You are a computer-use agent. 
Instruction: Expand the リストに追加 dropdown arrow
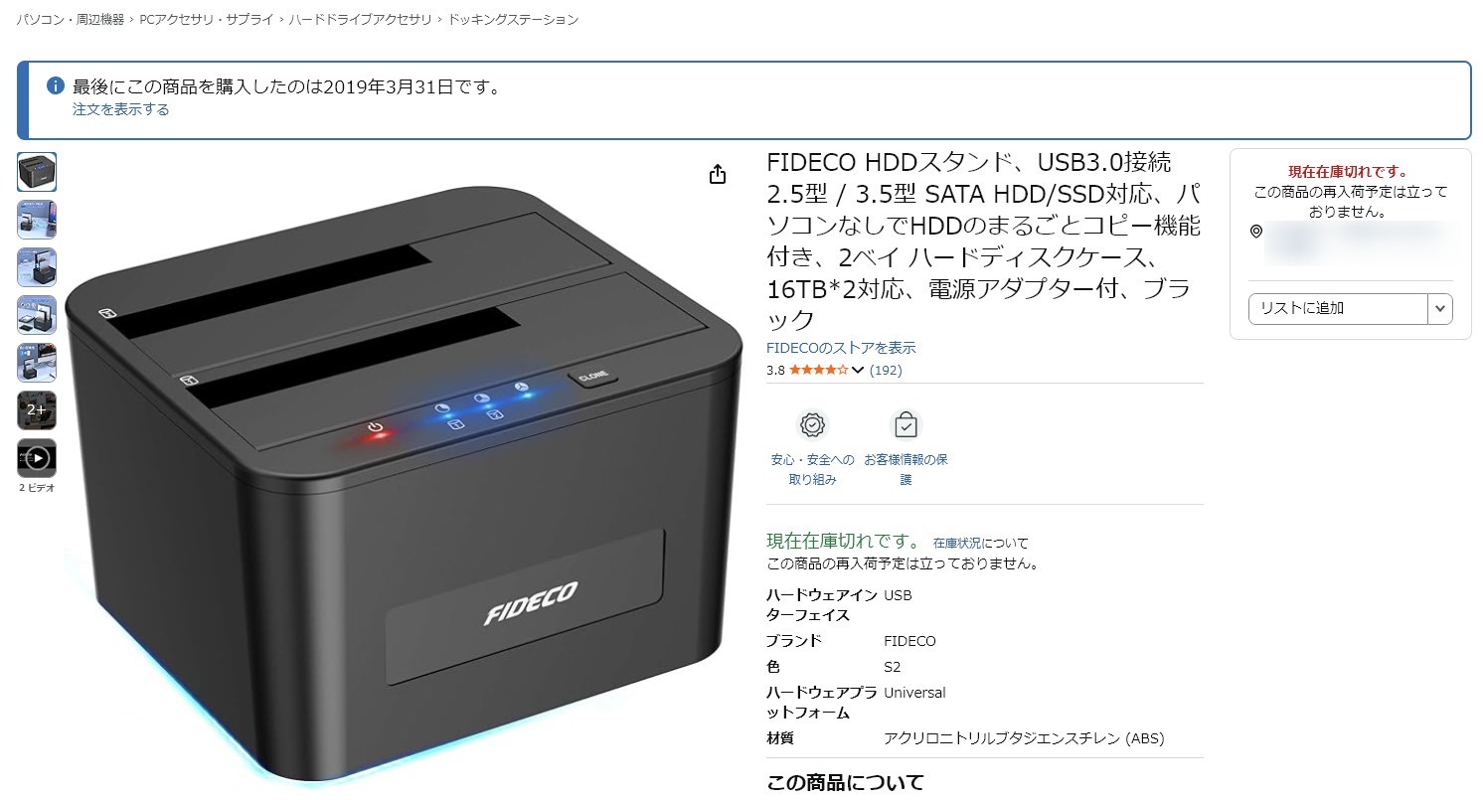click(x=1440, y=309)
